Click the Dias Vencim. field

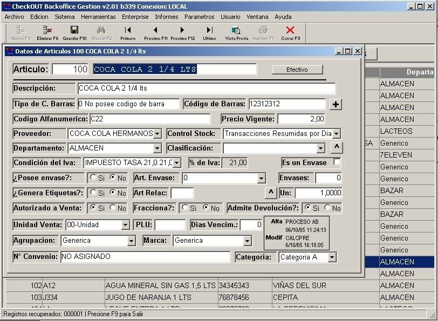251,224
